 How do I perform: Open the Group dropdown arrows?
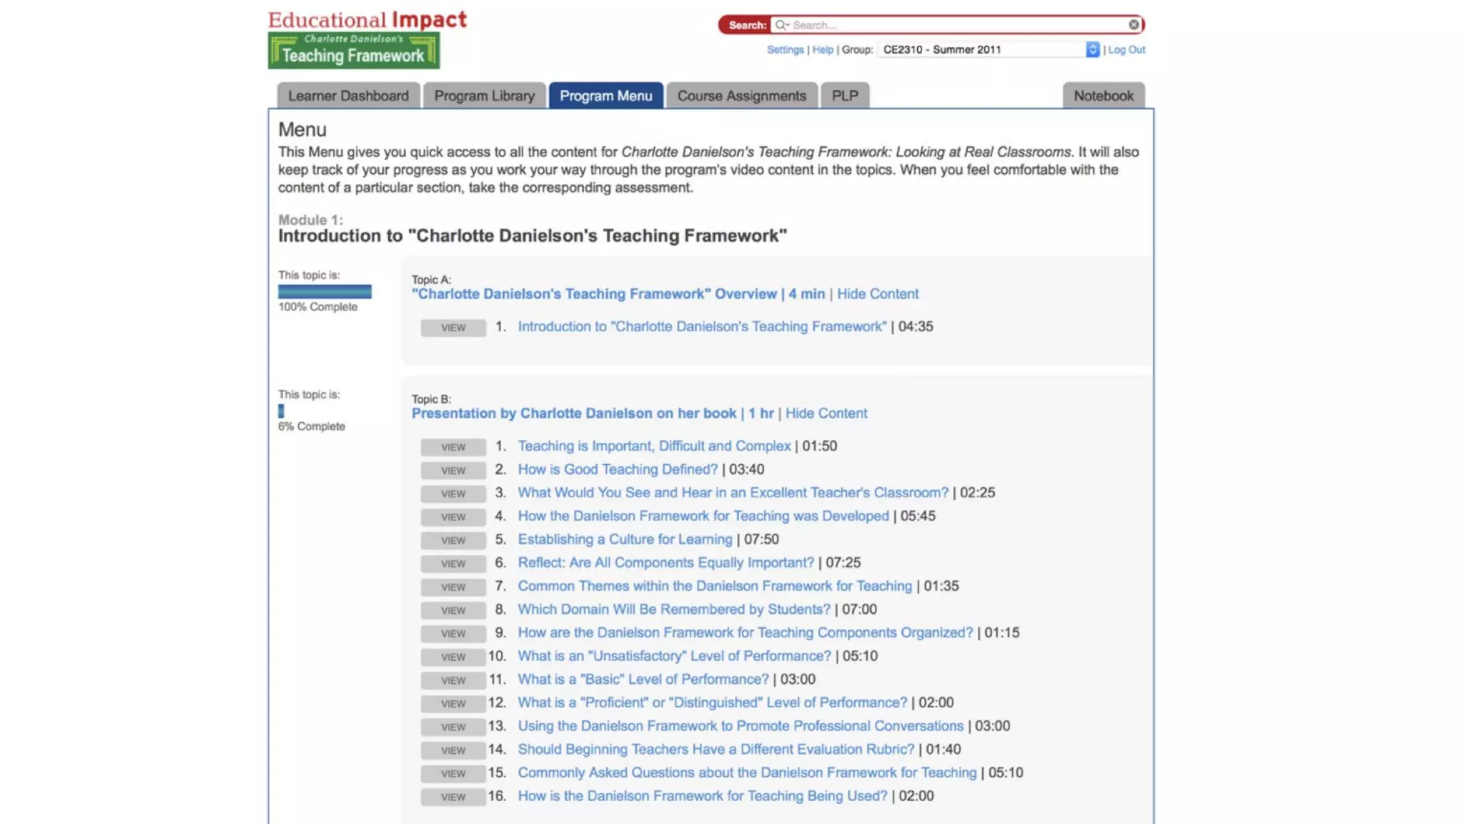tap(1092, 49)
